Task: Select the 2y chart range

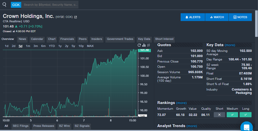Action: 67,46
